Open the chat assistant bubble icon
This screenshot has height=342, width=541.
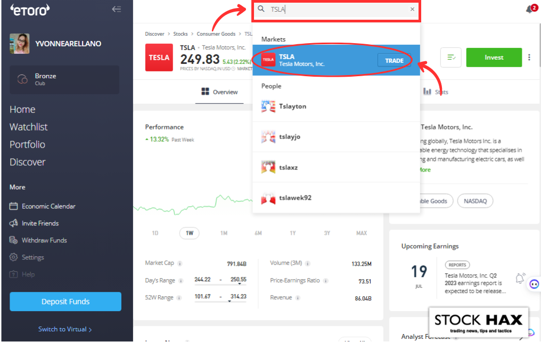534,284
